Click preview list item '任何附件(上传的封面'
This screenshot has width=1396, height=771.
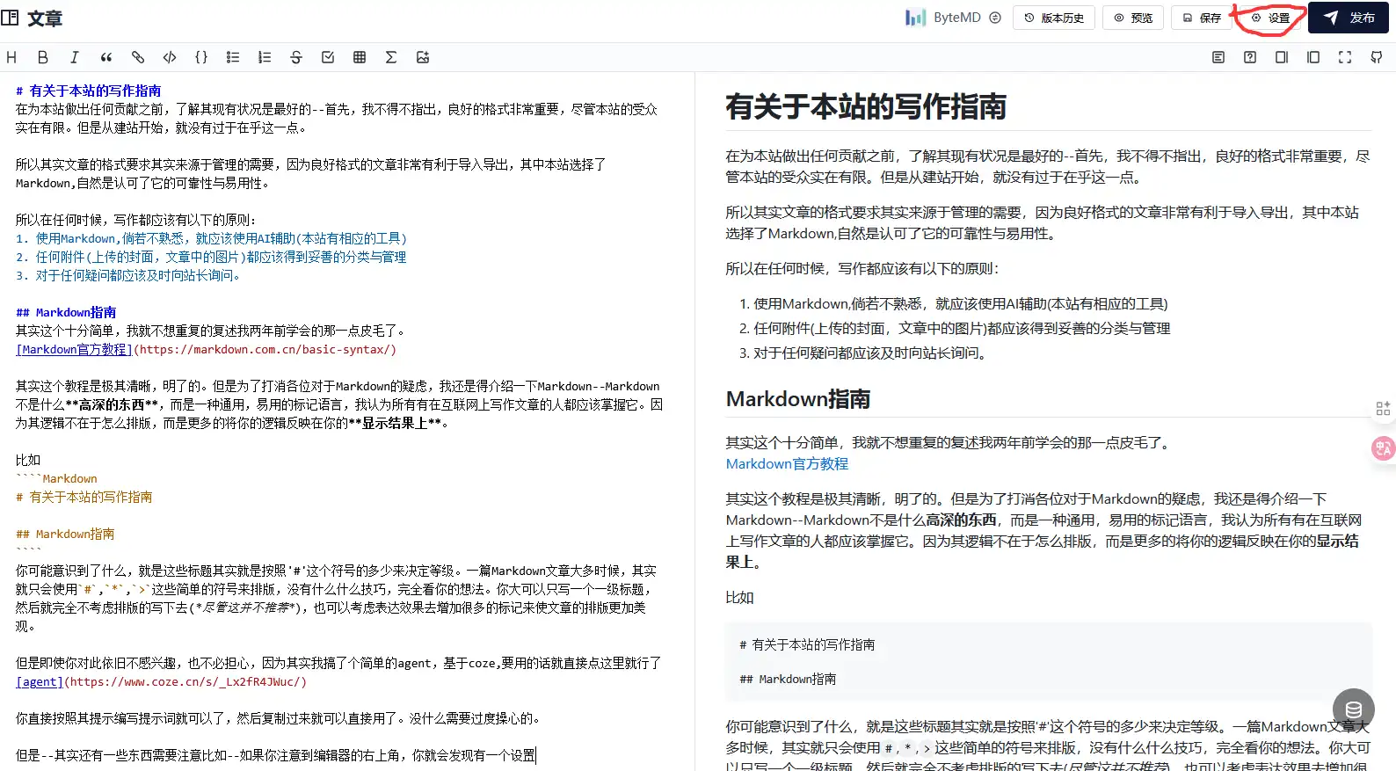(962, 328)
